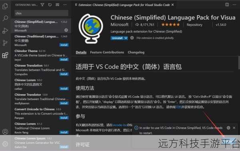Install Chinese Lorem by Kevin Yang
This screenshot has width=240, height=151.
tap(64, 132)
